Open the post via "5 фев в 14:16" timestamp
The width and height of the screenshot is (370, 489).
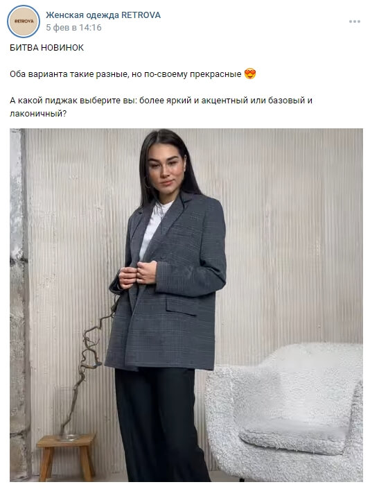pyautogui.click(x=74, y=28)
